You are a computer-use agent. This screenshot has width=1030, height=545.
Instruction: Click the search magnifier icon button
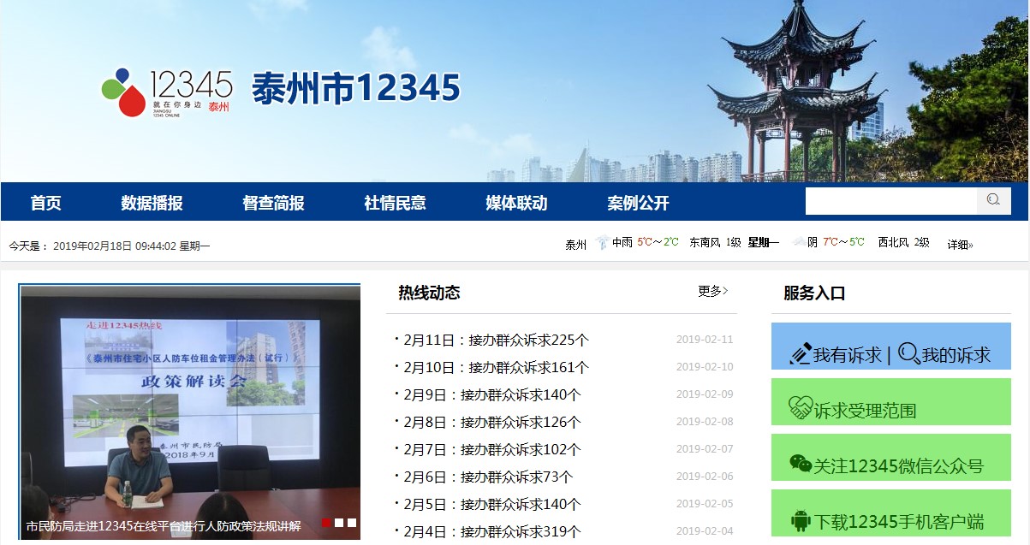993,200
